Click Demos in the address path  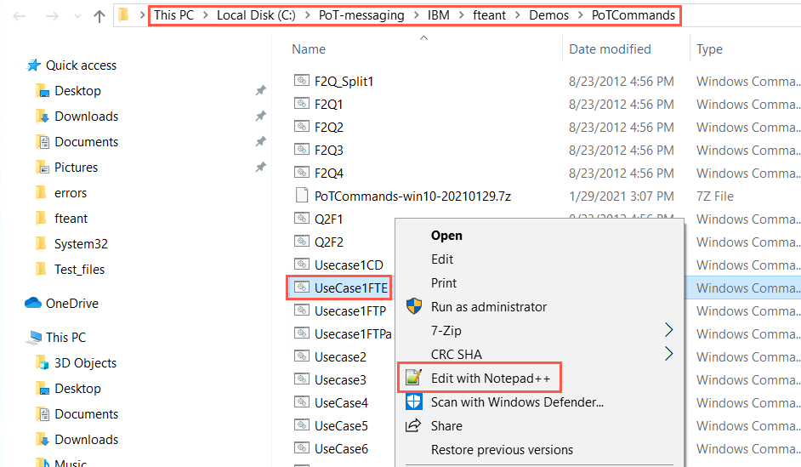point(548,15)
